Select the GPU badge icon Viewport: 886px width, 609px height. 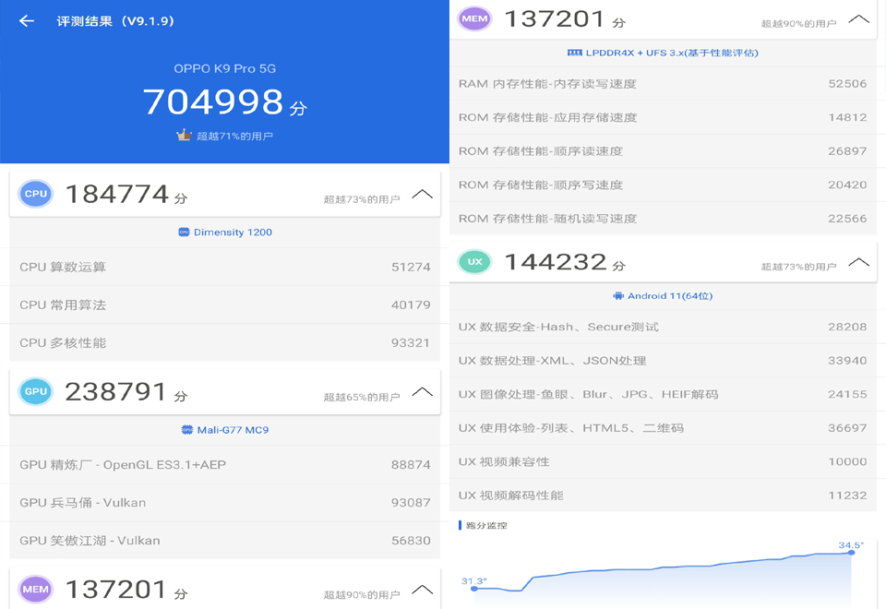point(35,390)
